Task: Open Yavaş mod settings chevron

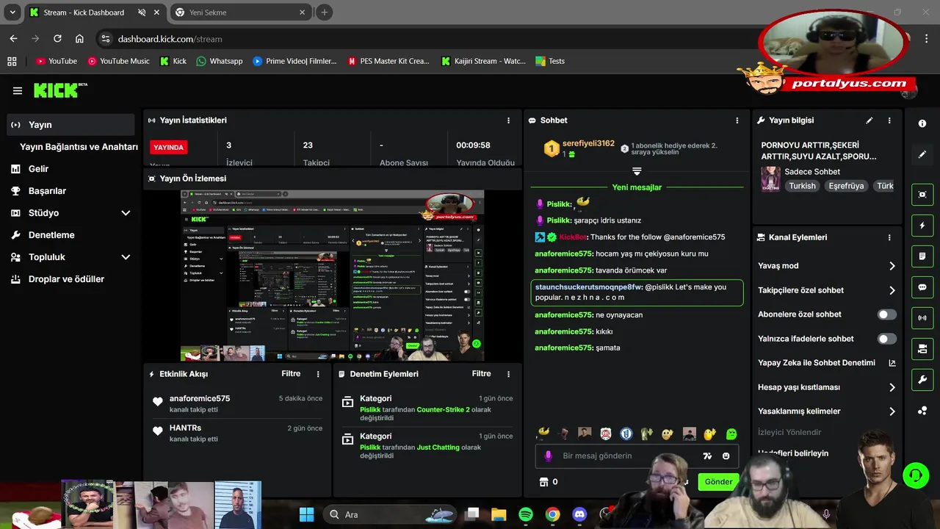Action: pos(892,266)
